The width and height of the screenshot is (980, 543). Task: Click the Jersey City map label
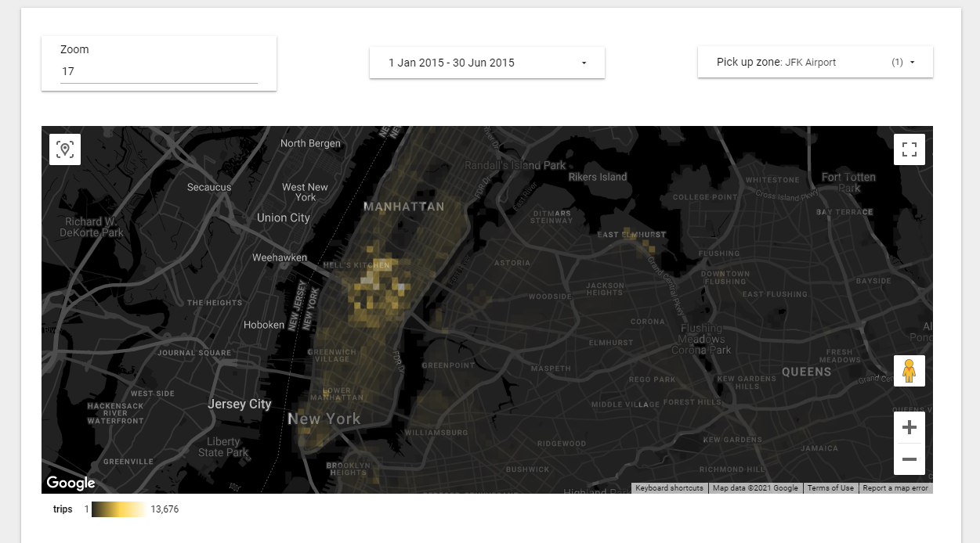click(239, 405)
